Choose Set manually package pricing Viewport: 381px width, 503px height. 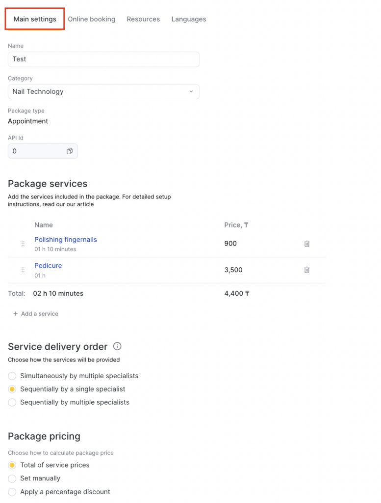[12, 478]
